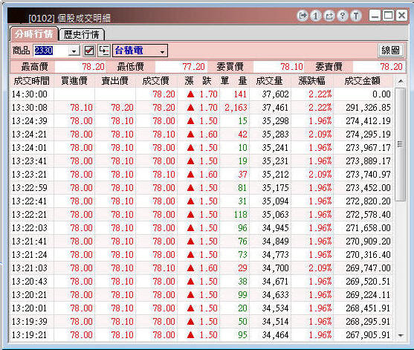This screenshot has height=350, width=414.
Task: Select the 分時行情 tab
Action: coord(33,33)
